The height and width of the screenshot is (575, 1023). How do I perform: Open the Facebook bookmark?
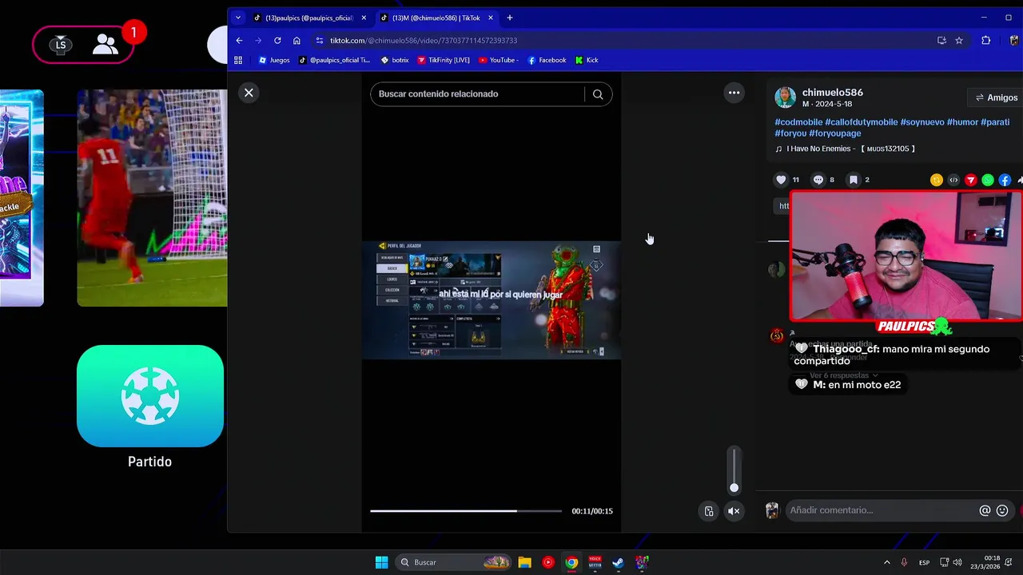547,60
